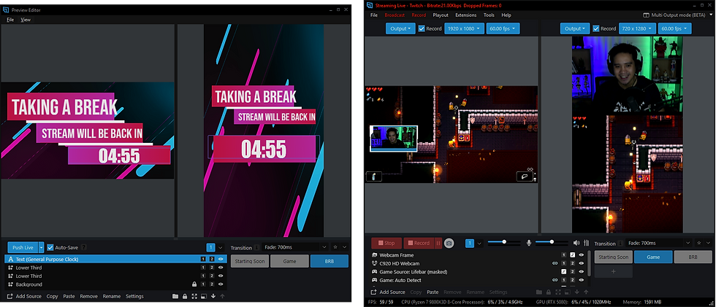Open the streaming window transition Fade: 700ms dropdown

pyautogui.click(x=658, y=244)
